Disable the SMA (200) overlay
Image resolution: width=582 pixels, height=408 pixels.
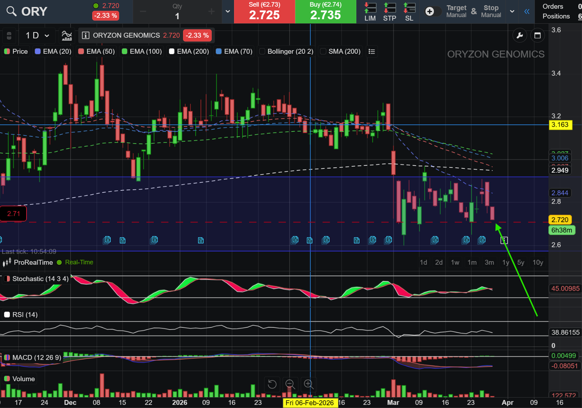click(323, 51)
